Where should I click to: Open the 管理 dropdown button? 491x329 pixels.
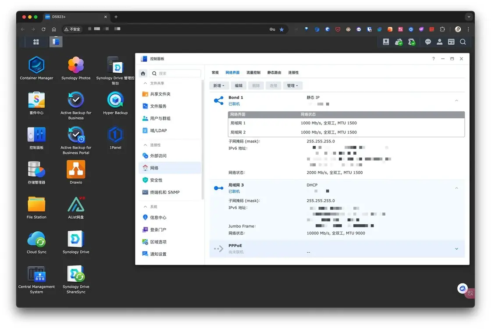[292, 85]
